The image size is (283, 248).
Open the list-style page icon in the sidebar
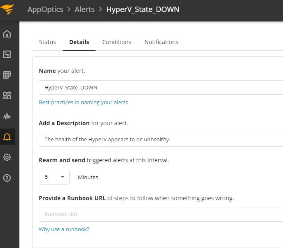point(7,54)
